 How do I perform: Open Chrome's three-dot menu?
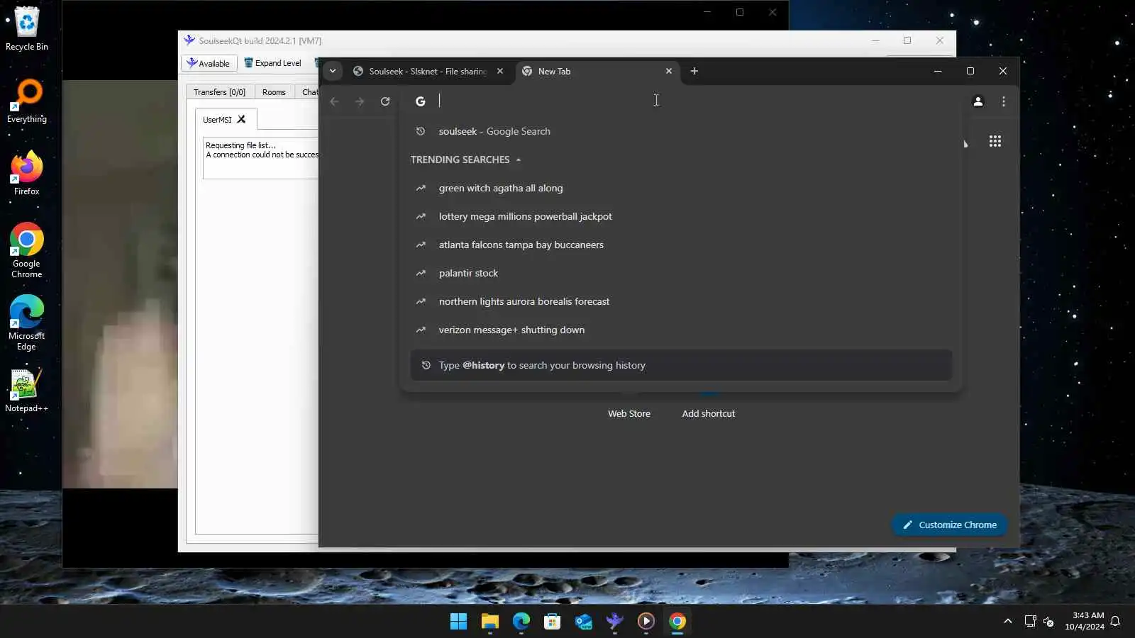click(x=1003, y=101)
